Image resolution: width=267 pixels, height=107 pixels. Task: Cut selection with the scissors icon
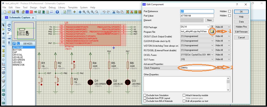(x=114, y=12)
